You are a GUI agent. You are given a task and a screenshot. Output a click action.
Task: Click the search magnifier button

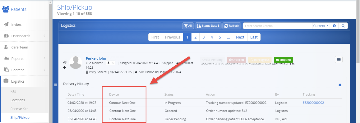coord(343,26)
